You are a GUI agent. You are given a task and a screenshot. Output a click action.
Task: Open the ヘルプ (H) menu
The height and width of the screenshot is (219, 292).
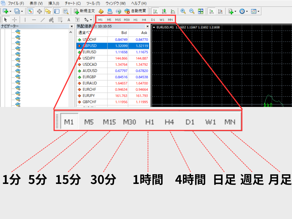(x=139, y=3)
